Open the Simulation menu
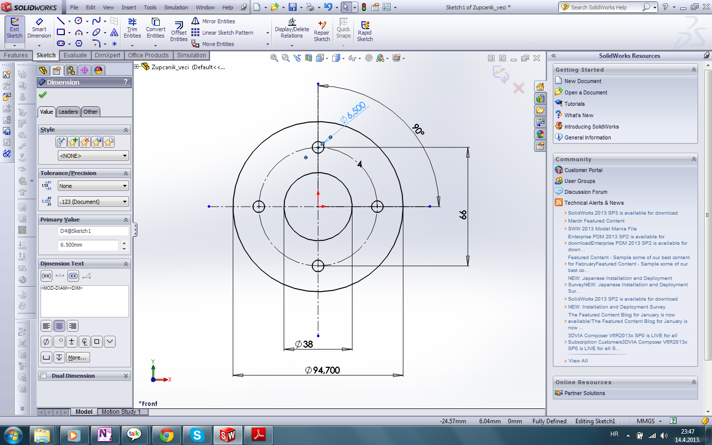Viewport: 712px width, 445px height. pos(176,7)
